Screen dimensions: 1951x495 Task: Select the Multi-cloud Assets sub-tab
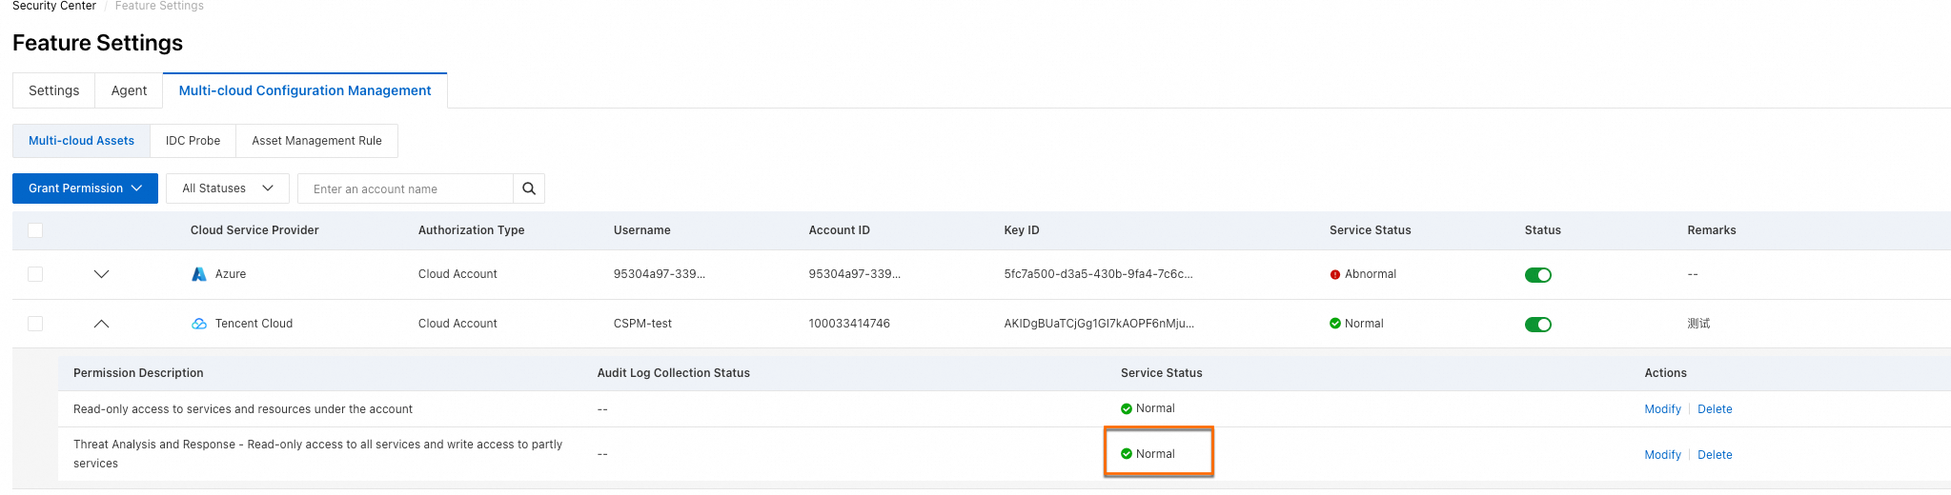point(81,141)
